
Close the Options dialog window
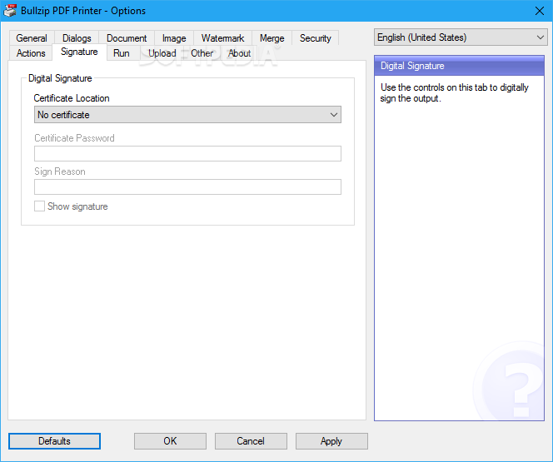click(539, 11)
